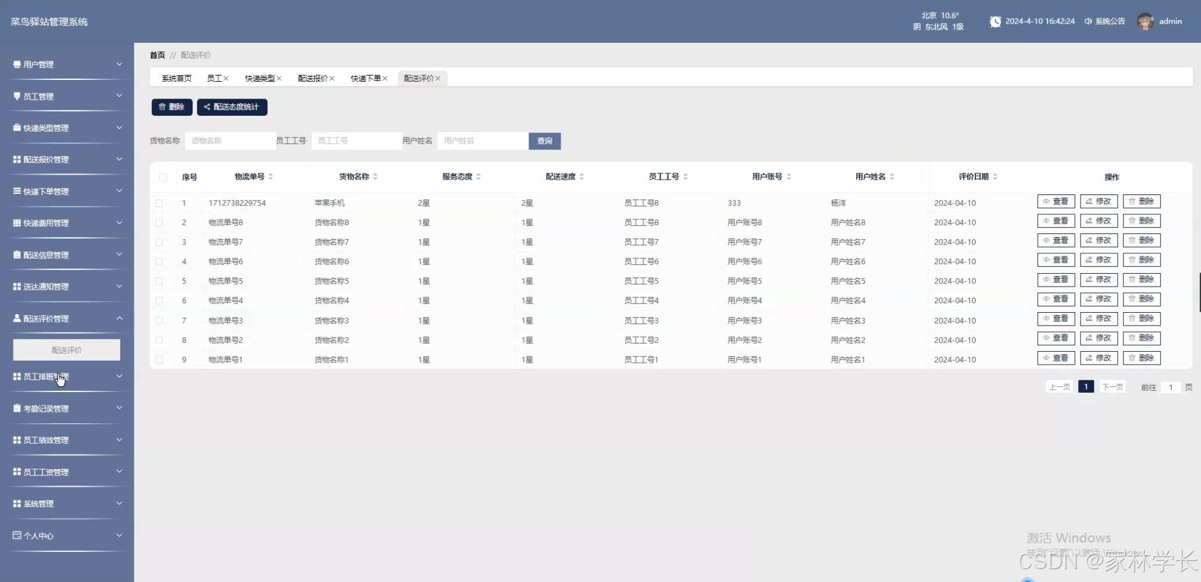Sort by 服务态度 column arrows
Image resolution: width=1201 pixels, height=582 pixels.
pyautogui.click(x=479, y=177)
